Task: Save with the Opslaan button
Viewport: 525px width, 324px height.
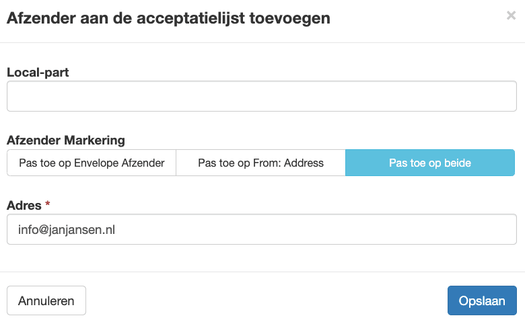Action: [481, 300]
